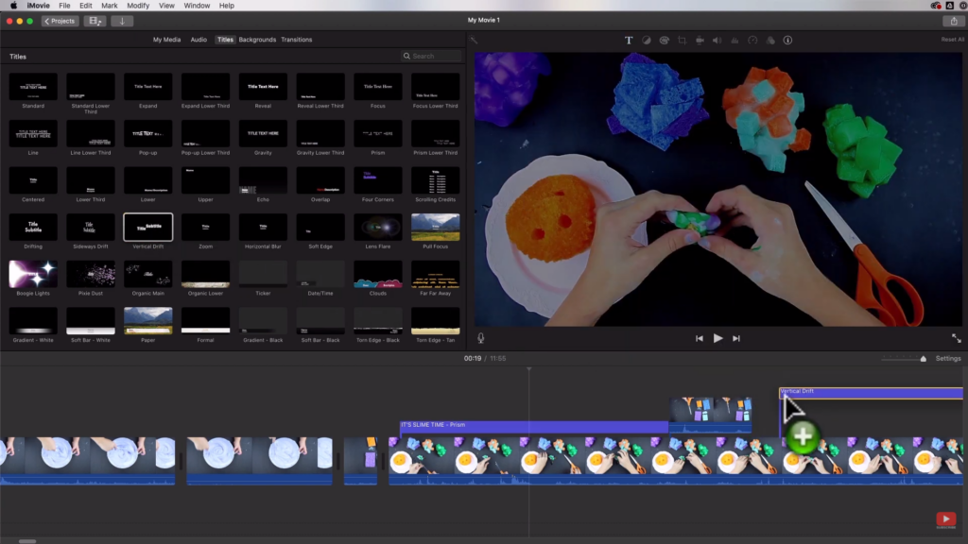
Task: Select the Boogie Lights title
Action: (33, 274)
